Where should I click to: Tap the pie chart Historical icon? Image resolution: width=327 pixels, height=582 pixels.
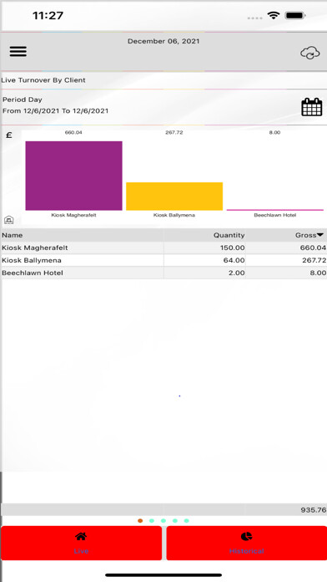tap(246, 536)
